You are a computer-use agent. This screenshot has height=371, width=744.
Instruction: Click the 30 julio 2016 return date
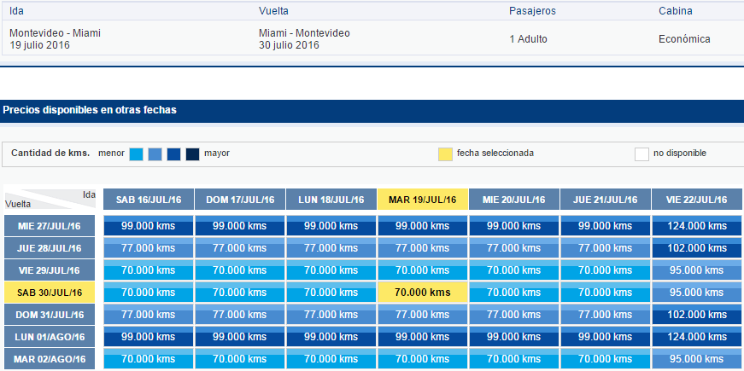click(289, 45)
